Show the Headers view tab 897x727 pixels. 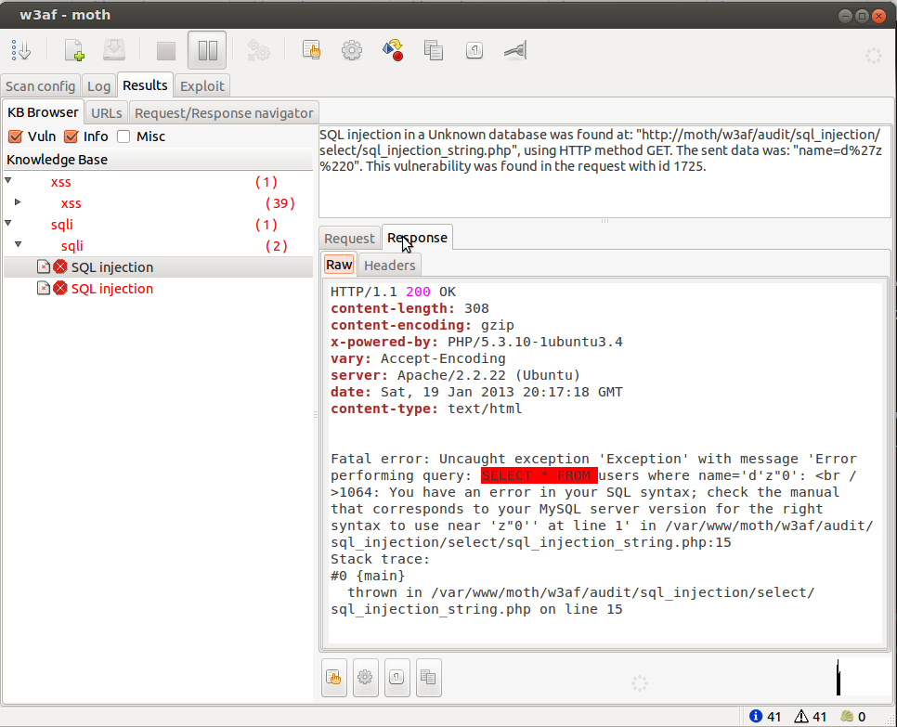390,266
